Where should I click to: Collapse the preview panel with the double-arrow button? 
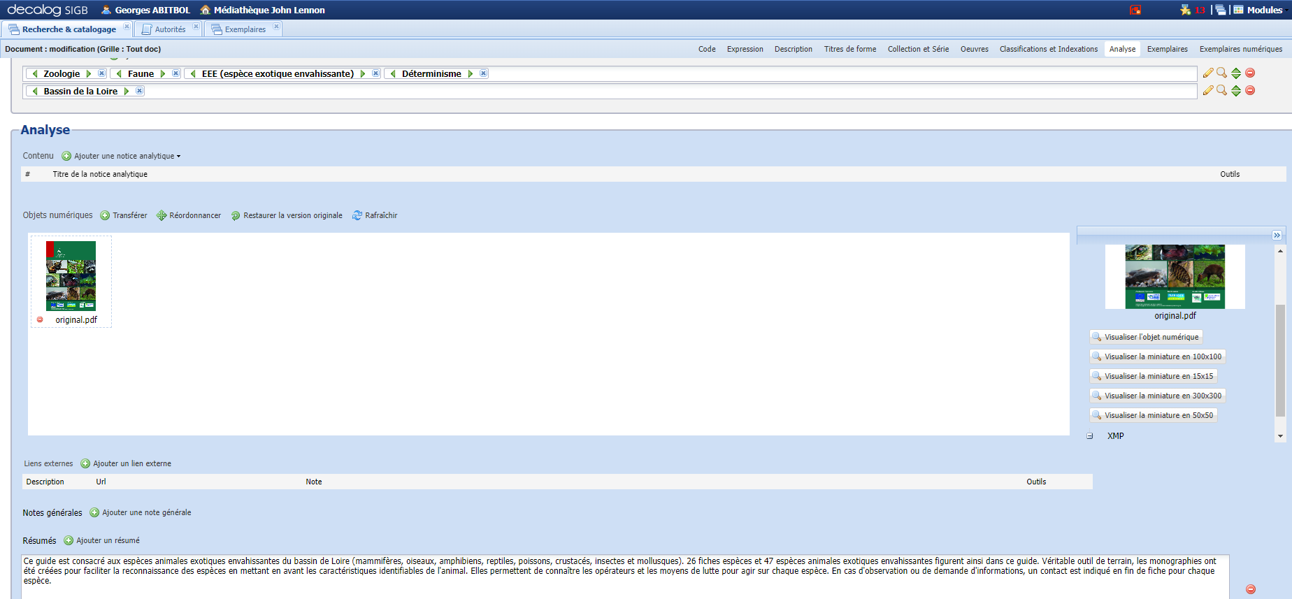(1277, 236)
